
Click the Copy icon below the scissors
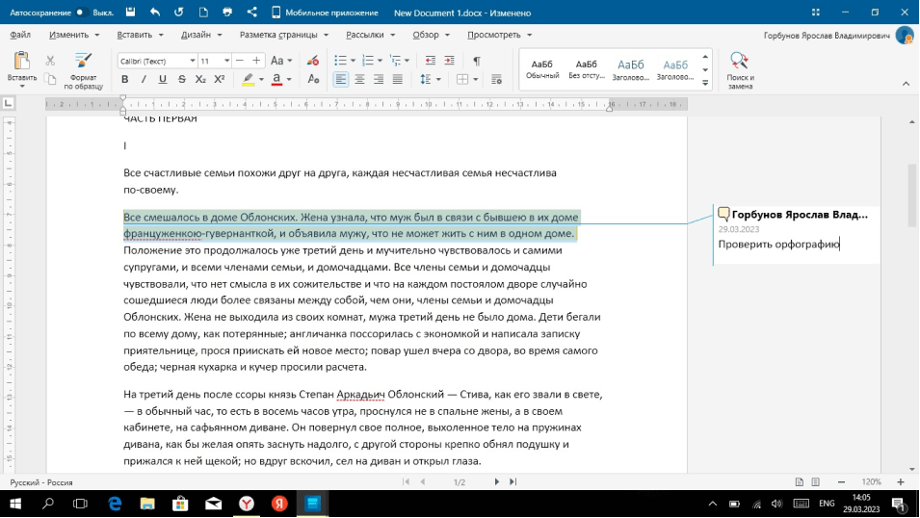[50, 79]
